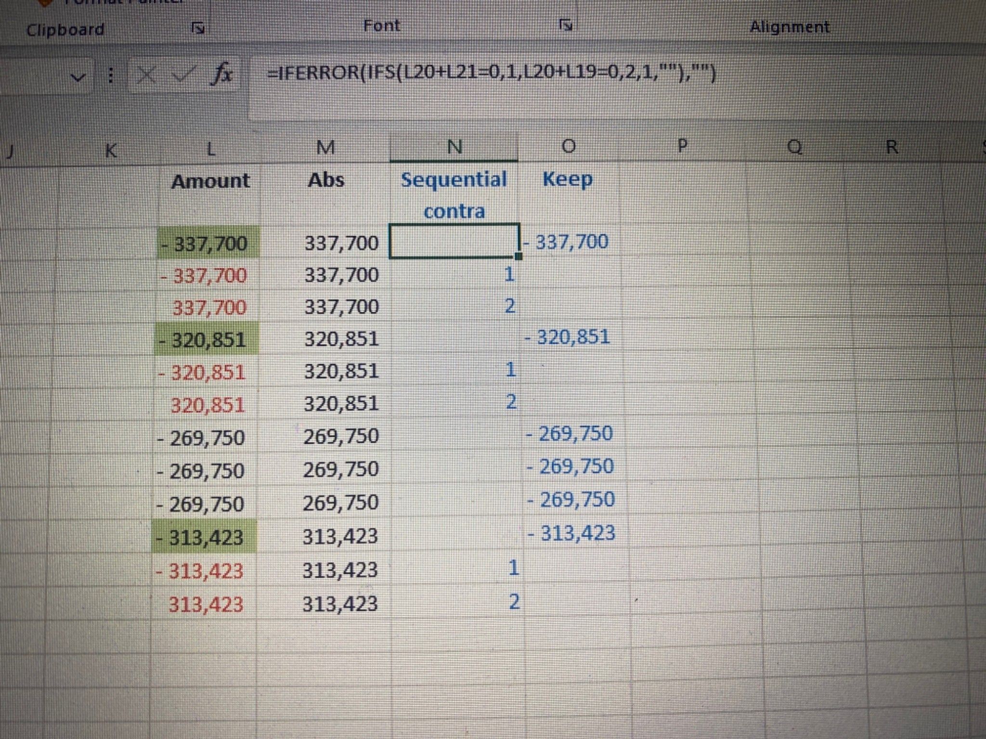Click the active empty Sequential contra cell
This screenshot has width=986, height=739.
click(454, 241)
